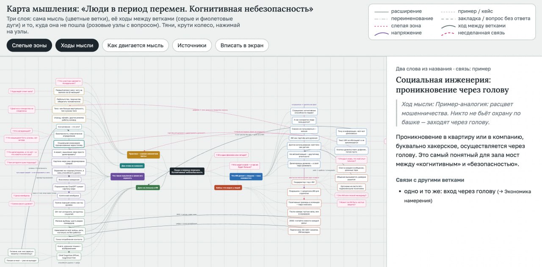Screen dimensions: 542x267
Task: Click pink question node «Цена мембраны»
Action: [22, 195]
